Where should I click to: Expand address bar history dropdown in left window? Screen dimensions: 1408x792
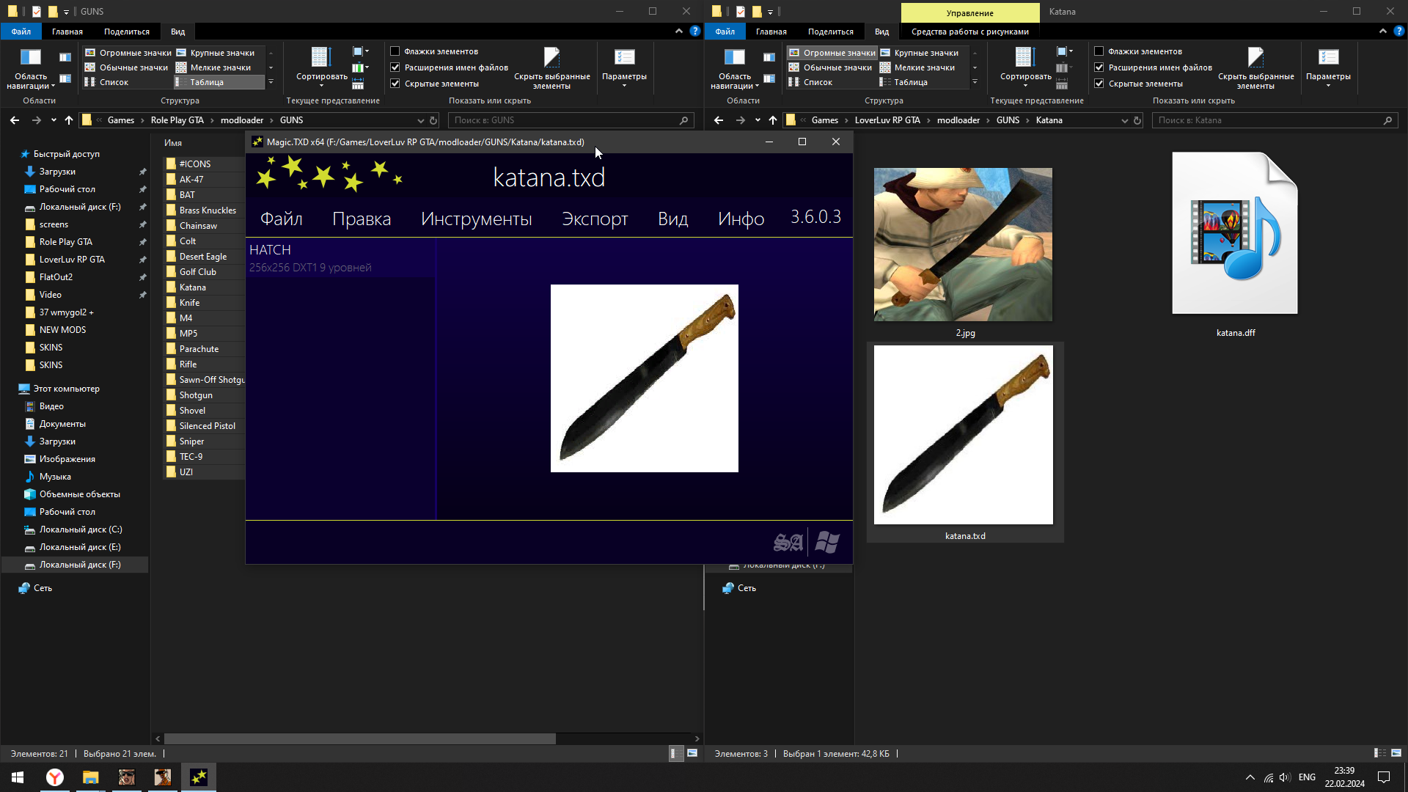pos(420,120)
